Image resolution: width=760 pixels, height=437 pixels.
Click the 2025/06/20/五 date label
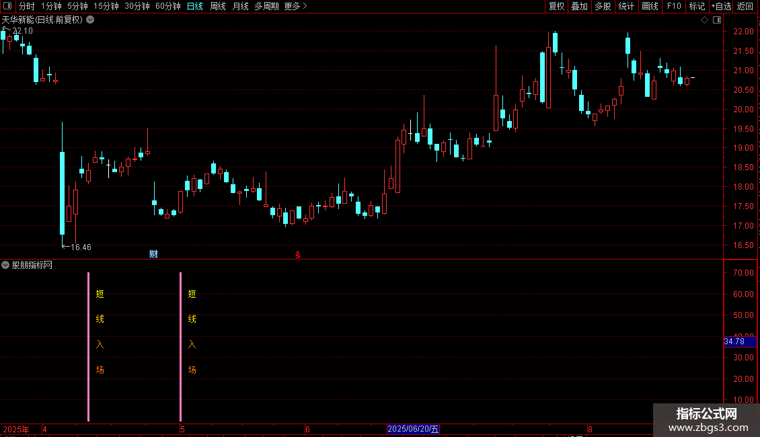[x=413, y=429]
